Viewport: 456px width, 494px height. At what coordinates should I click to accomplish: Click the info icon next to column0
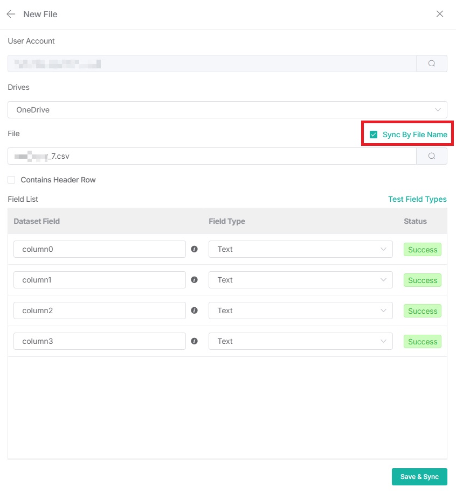coord(195,249)
